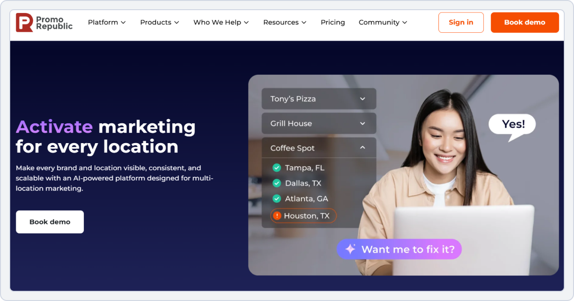The image size is (574, 301).
Task: Click the chevron on the Coffee Spot panel
Action: tap(362, 147)
